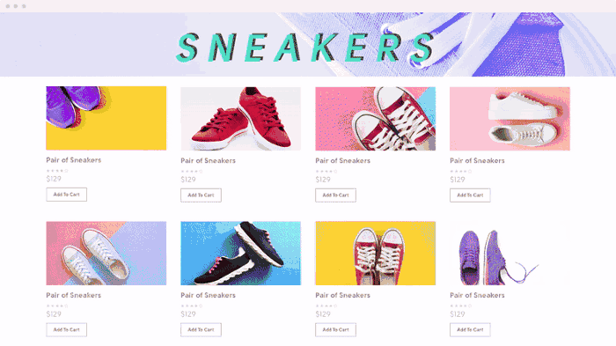Click Add To Cart under black sneakers on blue
The image size is (616, 346).
point(201,330)
